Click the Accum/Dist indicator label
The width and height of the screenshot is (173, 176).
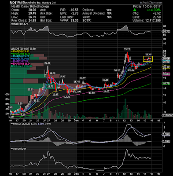click(18, 149)
